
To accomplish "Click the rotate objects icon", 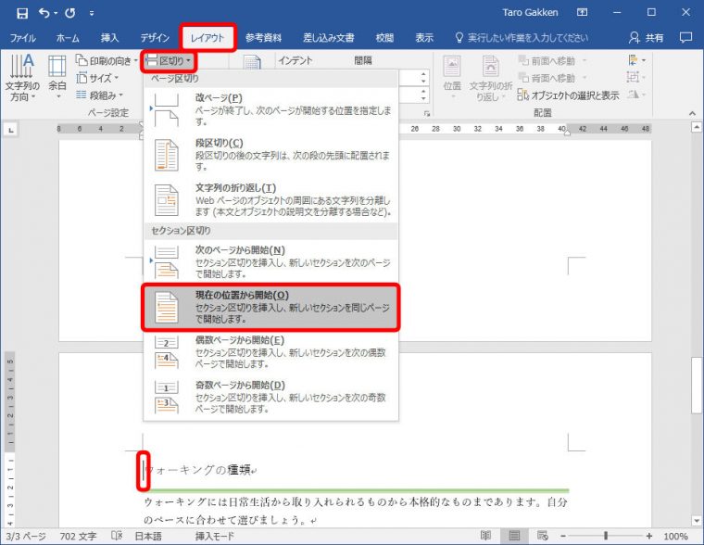I will [636, 95].
